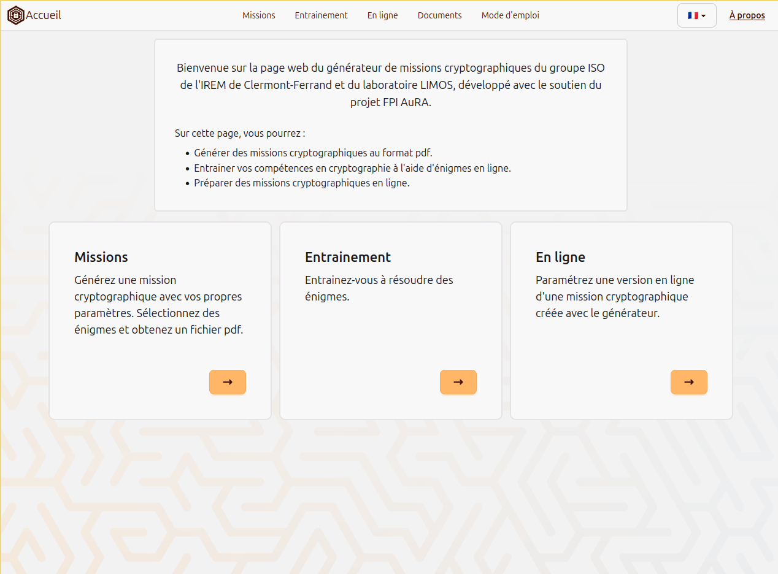The width and height of the screenshot is (778, 574).
Task: Click the Missions card heading
Action: point(101,257)
